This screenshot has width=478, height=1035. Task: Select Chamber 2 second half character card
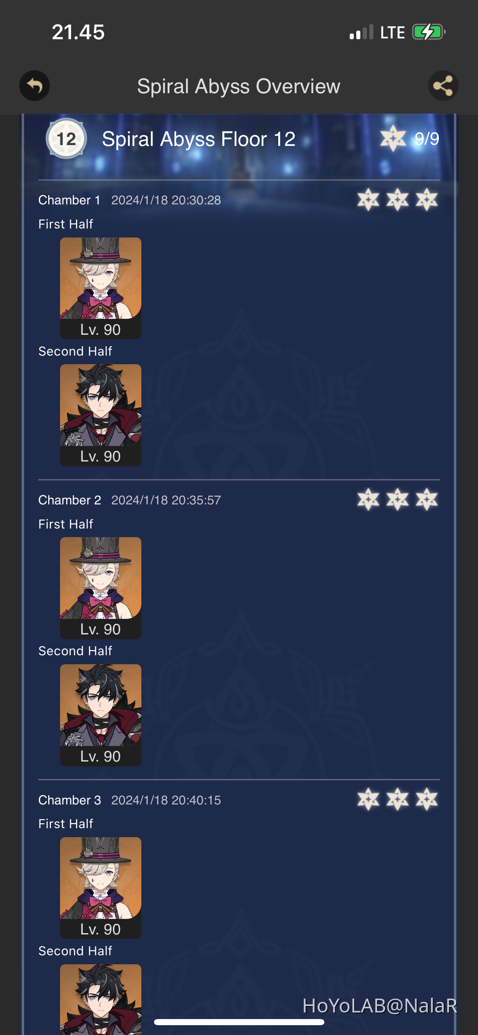101,715
